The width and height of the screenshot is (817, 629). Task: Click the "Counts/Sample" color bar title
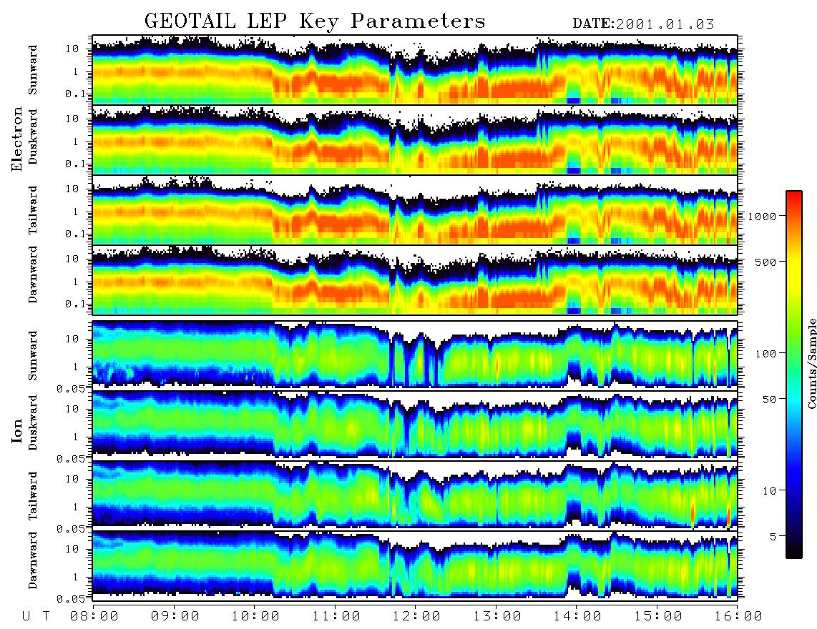pos(812,363)
